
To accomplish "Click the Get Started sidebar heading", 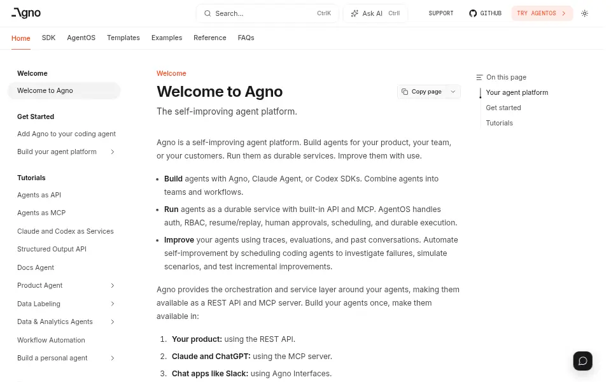I will [x=36, y=117].
